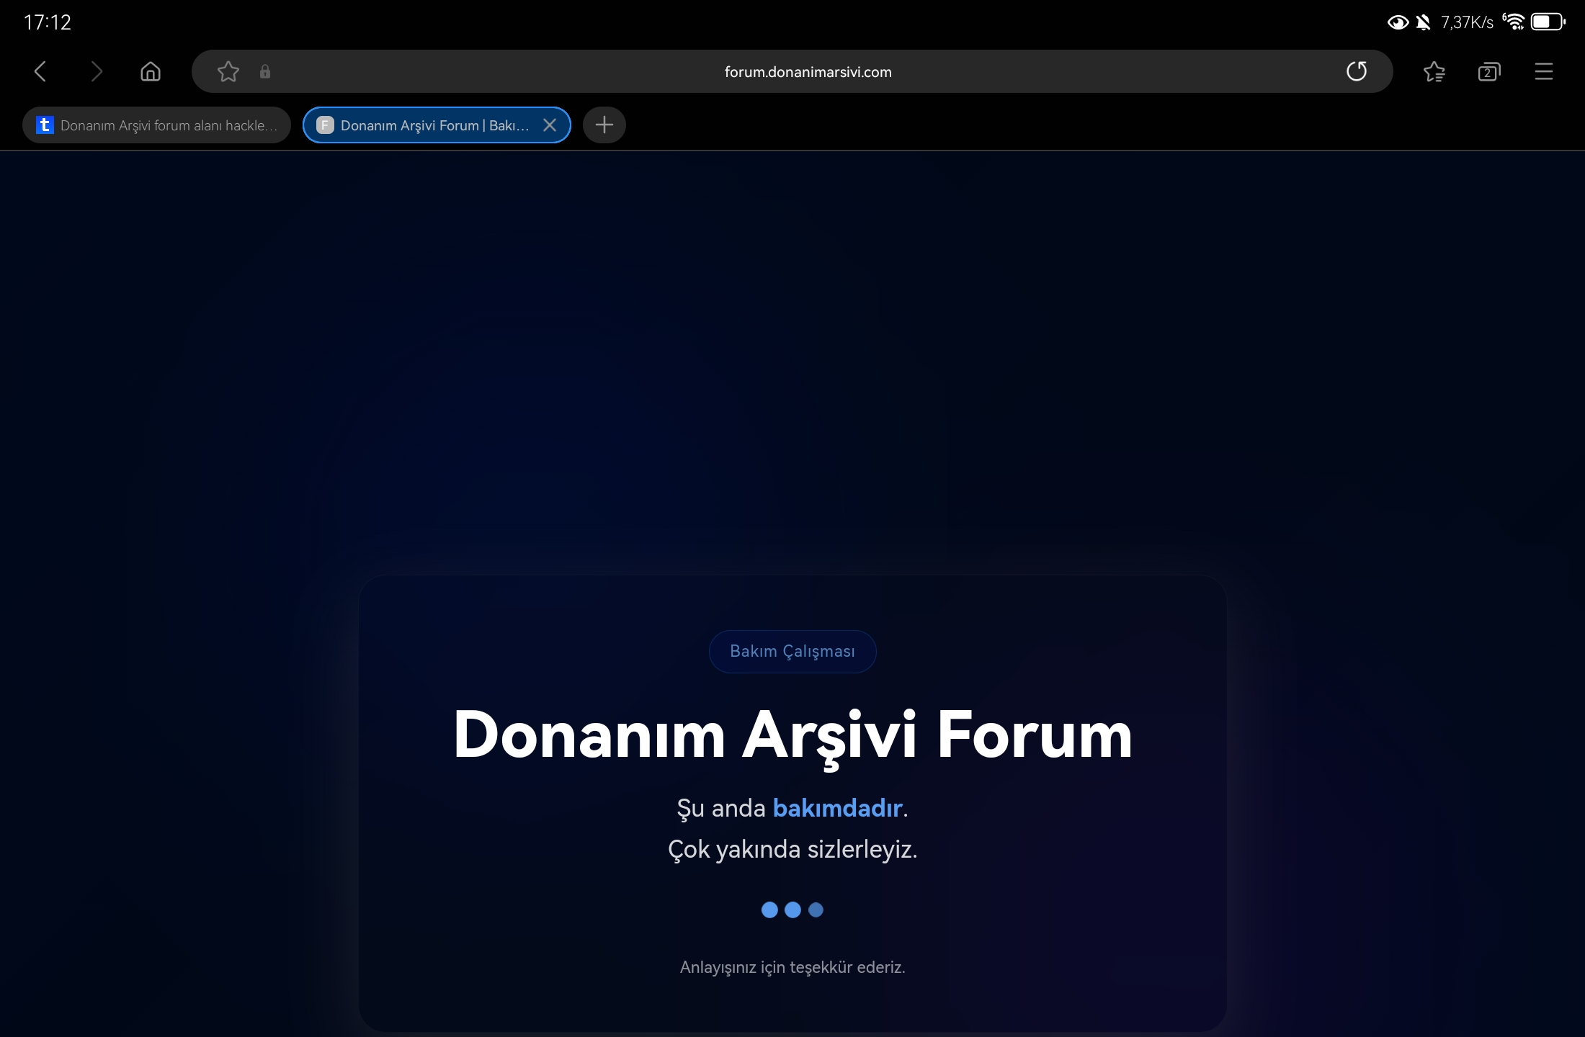Tap the Wi-Fi status icon

[1514, 22]
